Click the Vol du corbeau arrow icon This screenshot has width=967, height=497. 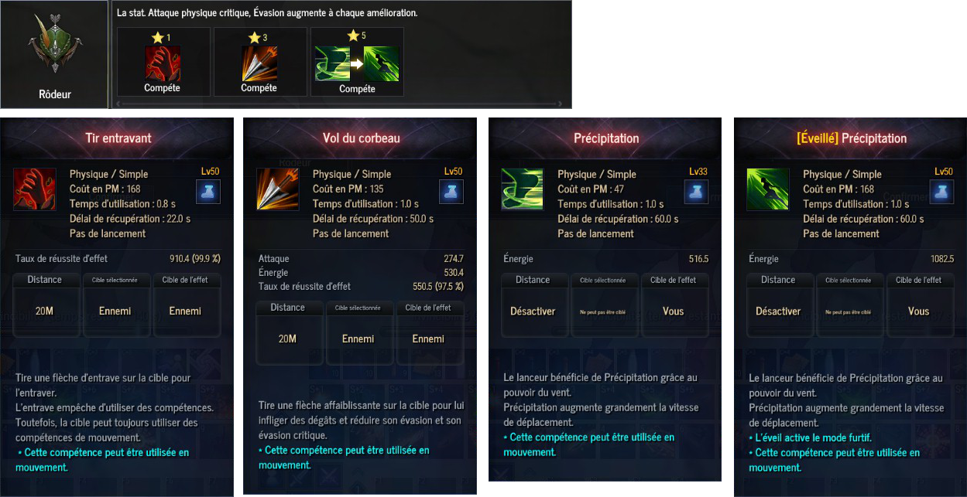(277, 189)
